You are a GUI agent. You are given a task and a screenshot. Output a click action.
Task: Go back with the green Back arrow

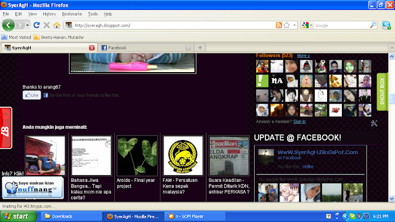point(8,25)
